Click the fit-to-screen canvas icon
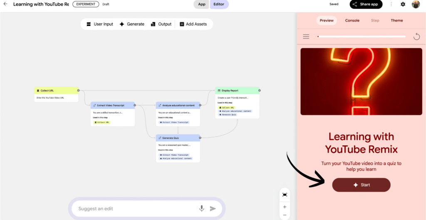 click(285, 195)
